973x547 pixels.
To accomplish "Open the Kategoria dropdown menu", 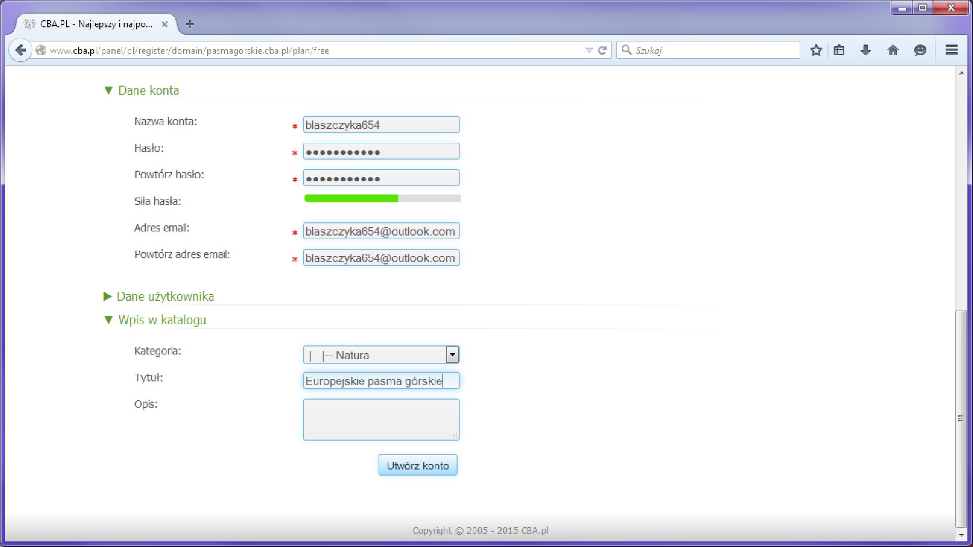I will [453, 355].
